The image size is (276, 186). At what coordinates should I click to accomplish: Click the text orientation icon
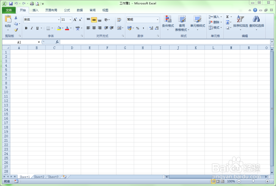[x=106, y=20]
